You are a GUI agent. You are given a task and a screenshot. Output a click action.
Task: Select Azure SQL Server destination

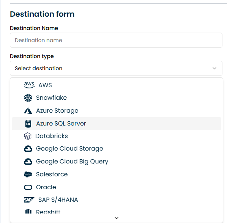click(117, 124)
